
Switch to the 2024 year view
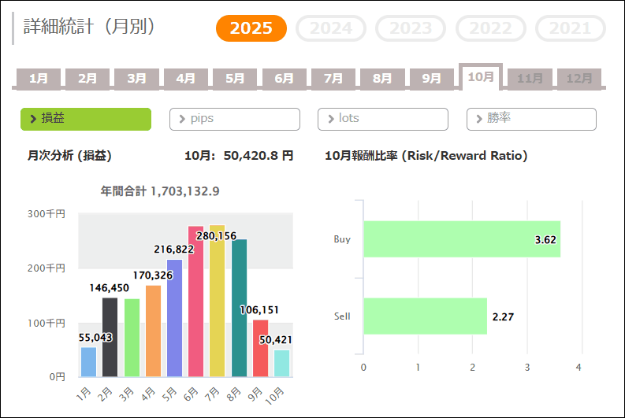pyautogui.click(x=330, y=29)
